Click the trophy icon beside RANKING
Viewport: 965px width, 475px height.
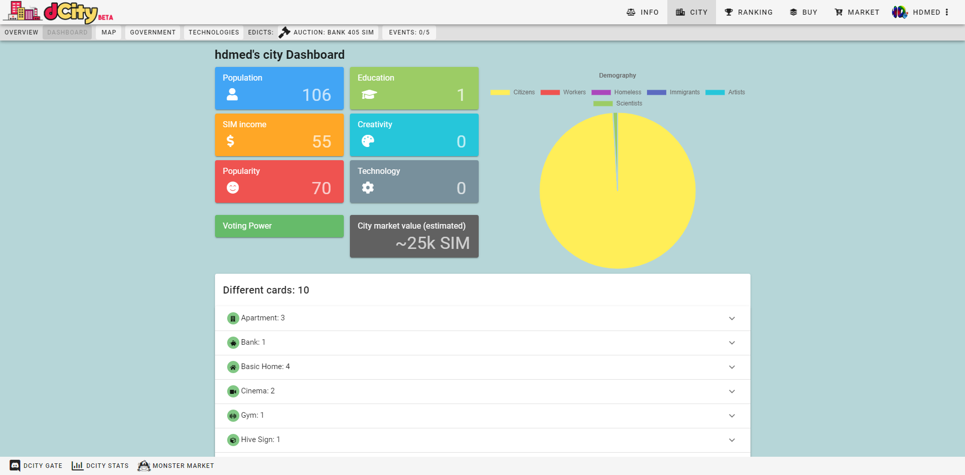coord(729,12)
